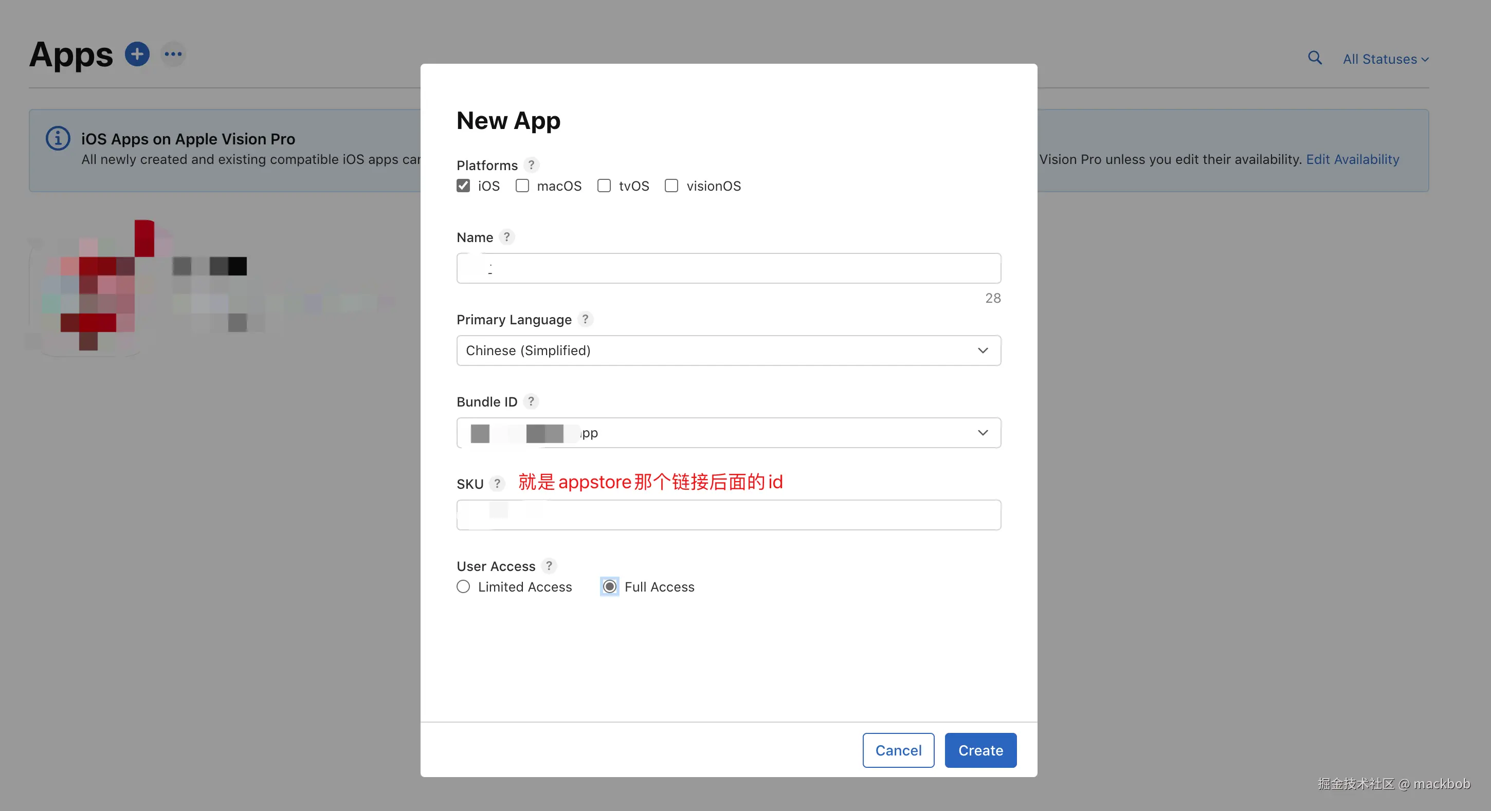Tick the visionOS platform checkbox
1491x811 pixels.
(671, 186)
